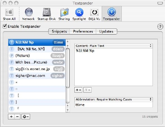Open the Content: Plain Text popup
This screenshot has height=127, width=165.
[x=113, y=46]
